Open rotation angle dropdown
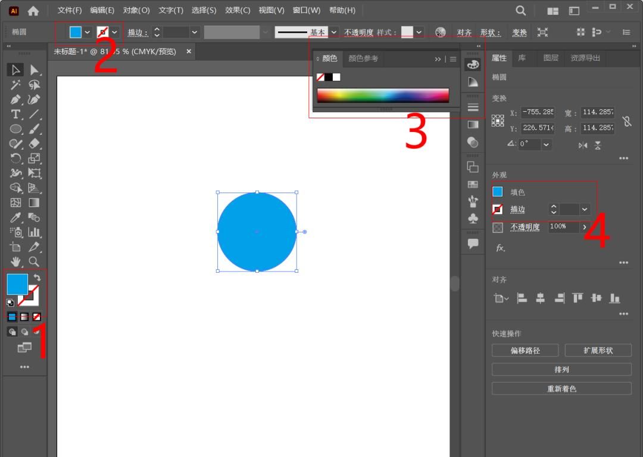Viewport: 643px width, 457px height. 546,144
